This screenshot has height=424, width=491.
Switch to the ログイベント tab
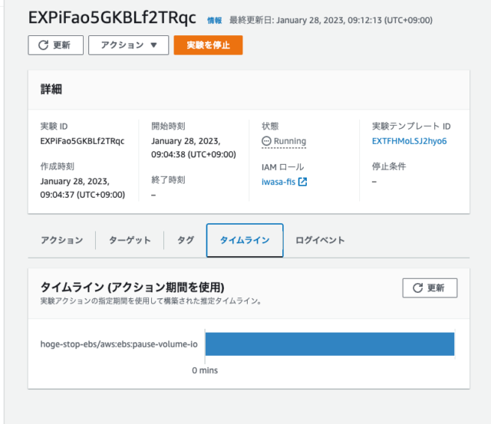[x=320, y=240]
